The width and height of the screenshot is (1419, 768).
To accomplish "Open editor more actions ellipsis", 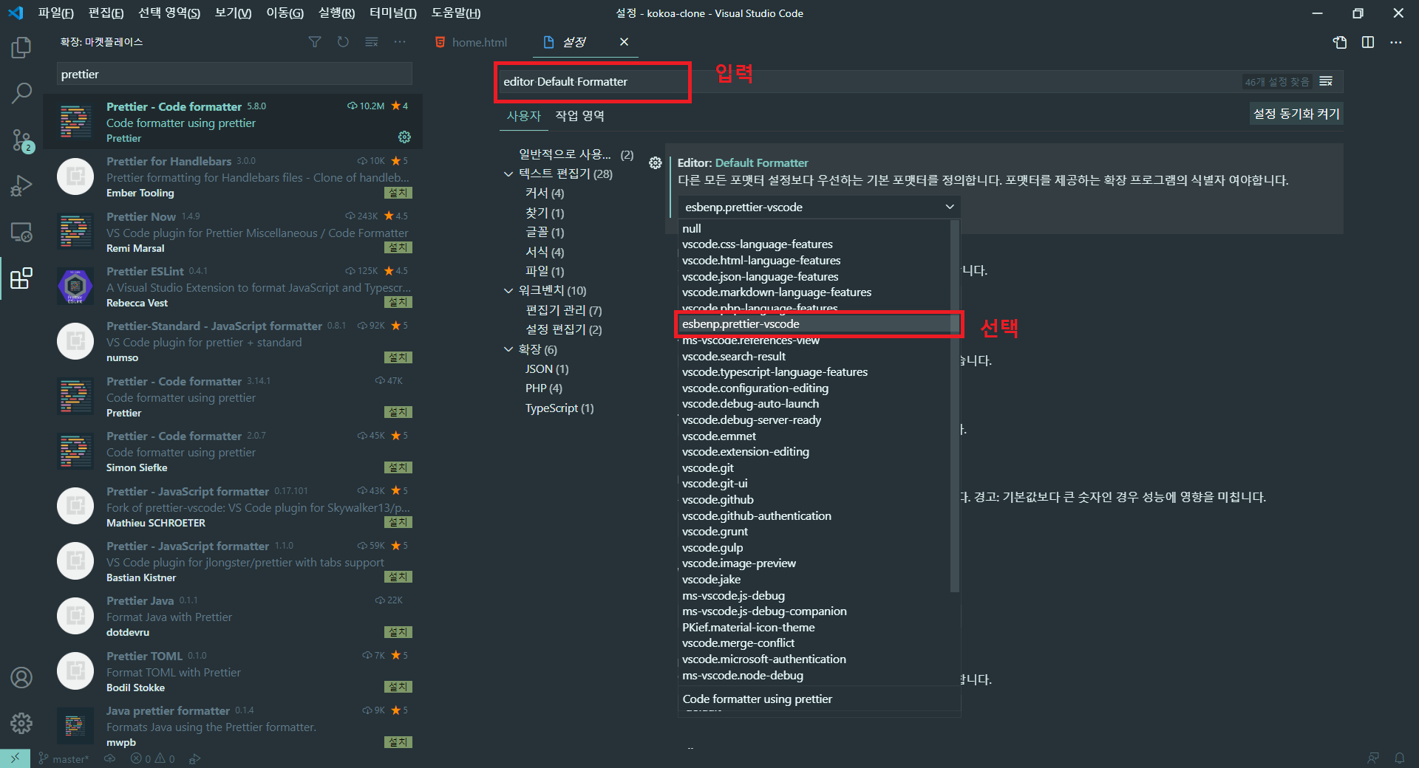I will (x=1395, y=42).
